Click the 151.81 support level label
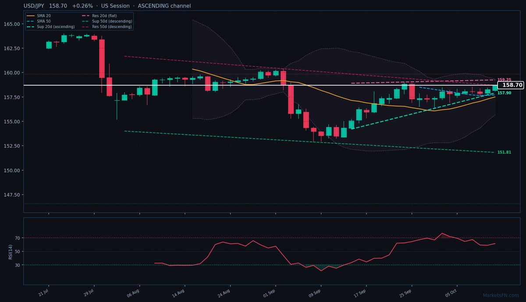The width and height of the screenshot is (526, 302). click(504, 152)
